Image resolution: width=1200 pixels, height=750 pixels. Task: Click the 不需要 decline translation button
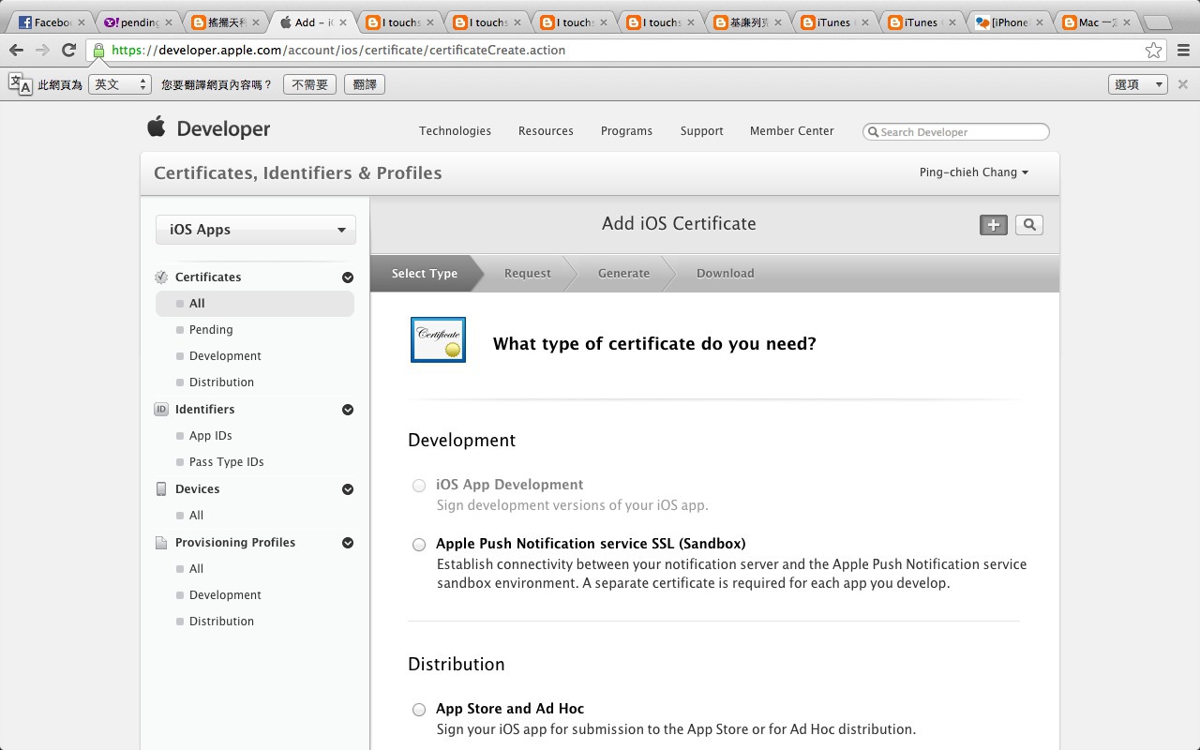coord(309,84)
